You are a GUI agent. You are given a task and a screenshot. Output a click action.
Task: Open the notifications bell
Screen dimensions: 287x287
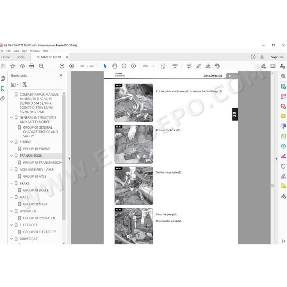262,57
